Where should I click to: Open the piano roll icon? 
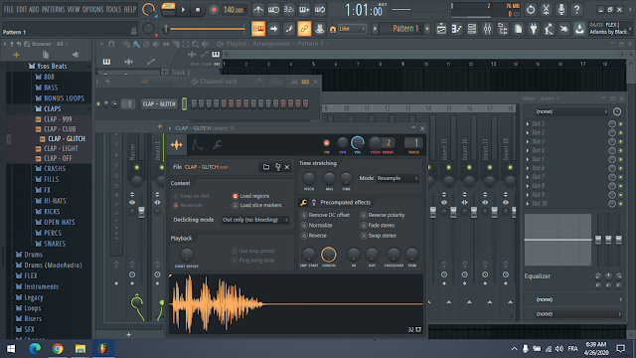(x=457, y=29)
